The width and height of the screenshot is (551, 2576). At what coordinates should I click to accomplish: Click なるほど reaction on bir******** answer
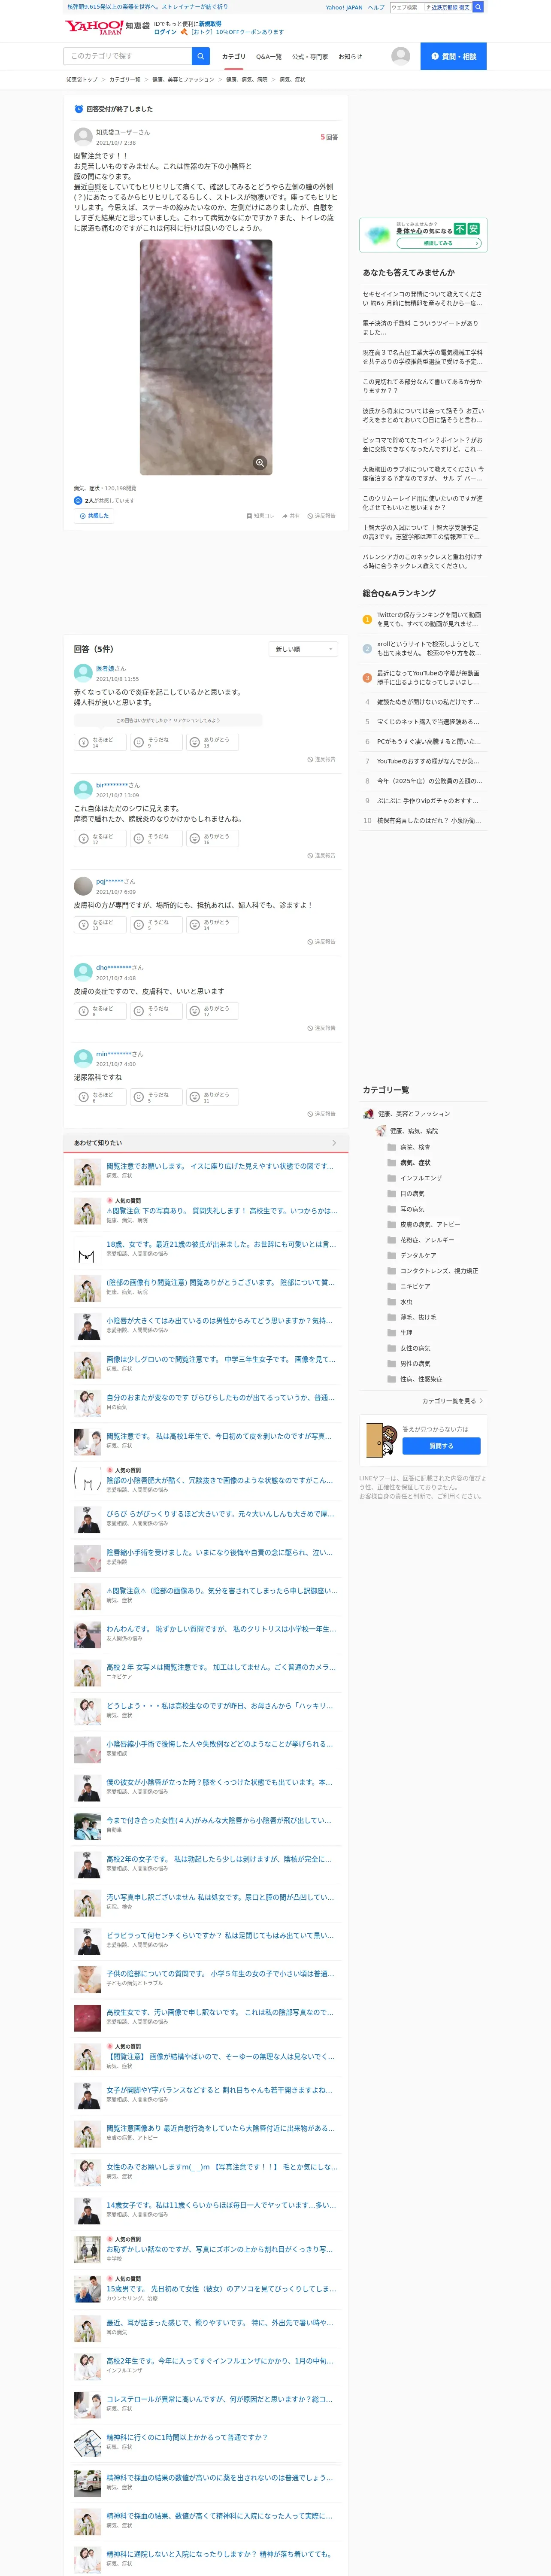coord(100,838)
